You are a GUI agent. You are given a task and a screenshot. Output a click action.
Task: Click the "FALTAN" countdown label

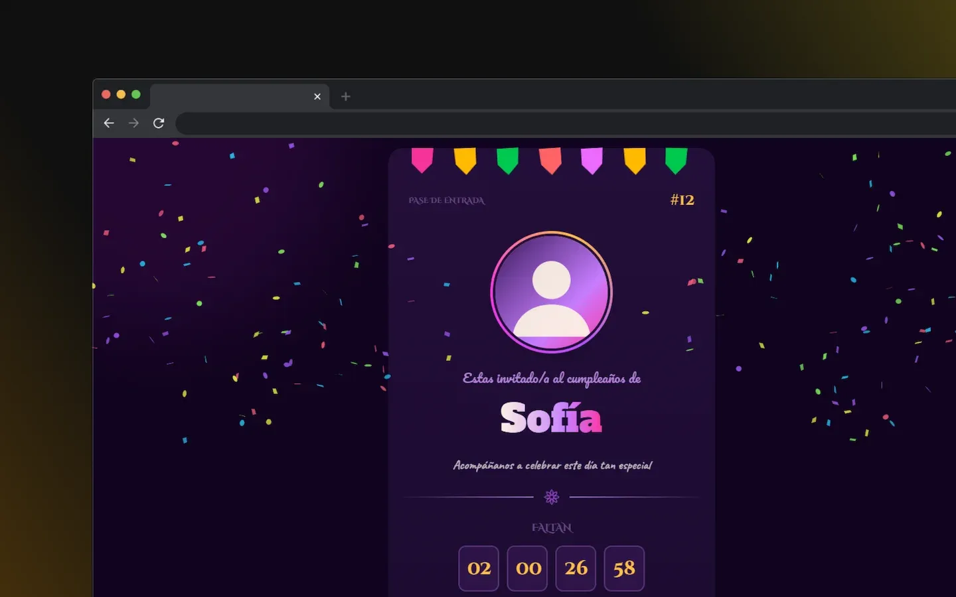pyautogui.click(x=552, y=528)
